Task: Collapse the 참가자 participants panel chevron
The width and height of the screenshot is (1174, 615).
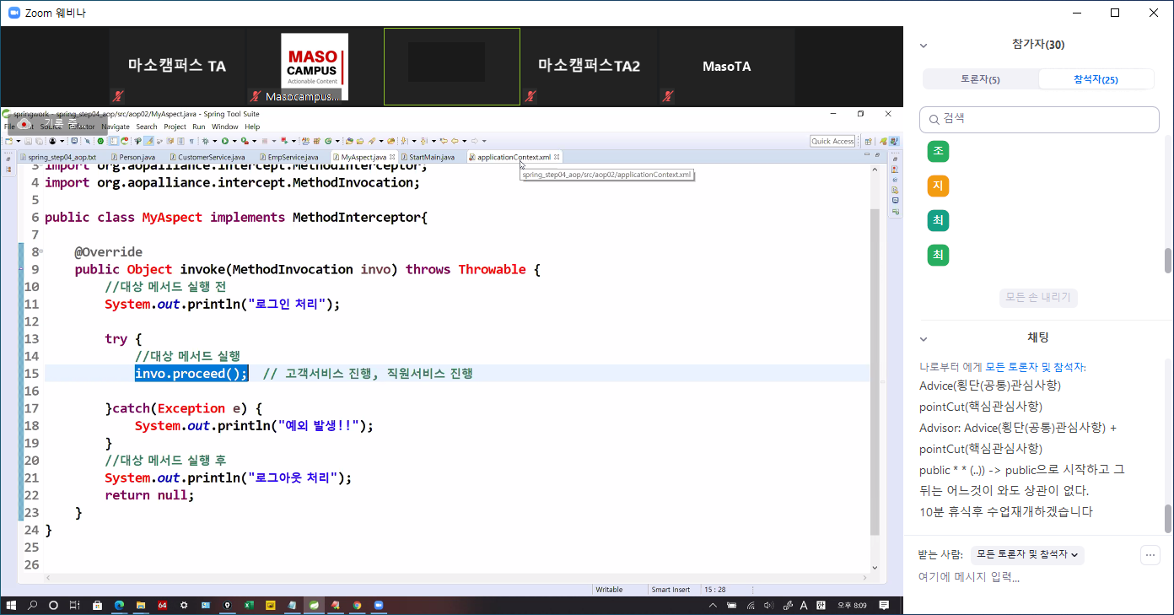Action: click(924, 46)
